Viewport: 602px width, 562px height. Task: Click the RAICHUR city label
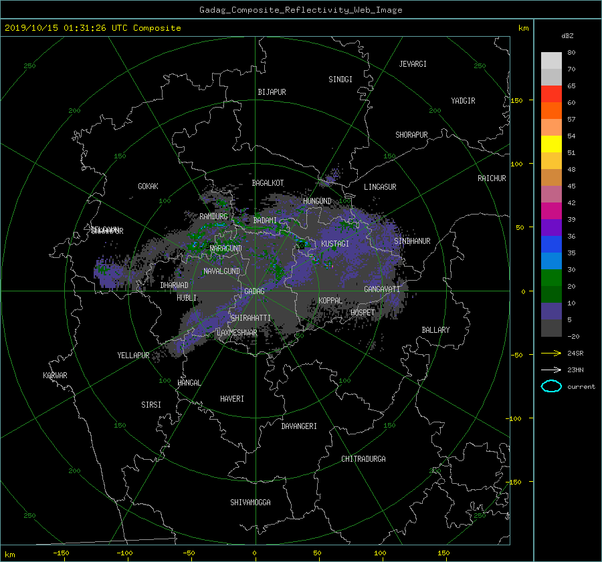tap(492, 178)
